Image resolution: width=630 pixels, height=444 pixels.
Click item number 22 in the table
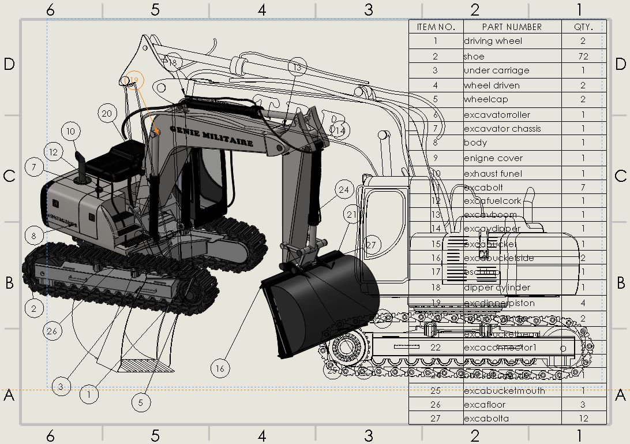coord(436,347)
